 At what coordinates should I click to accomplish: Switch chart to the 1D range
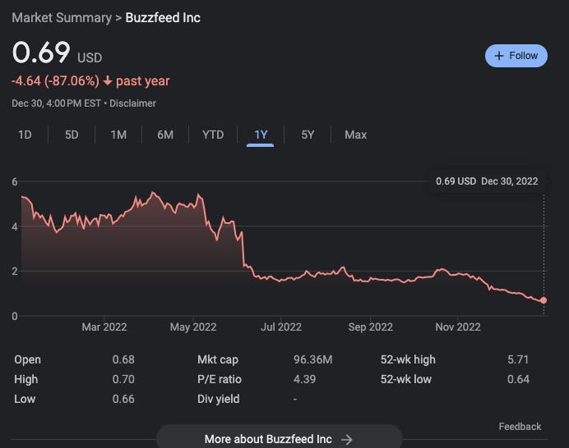pyautogui.click(x=25, y=135)
